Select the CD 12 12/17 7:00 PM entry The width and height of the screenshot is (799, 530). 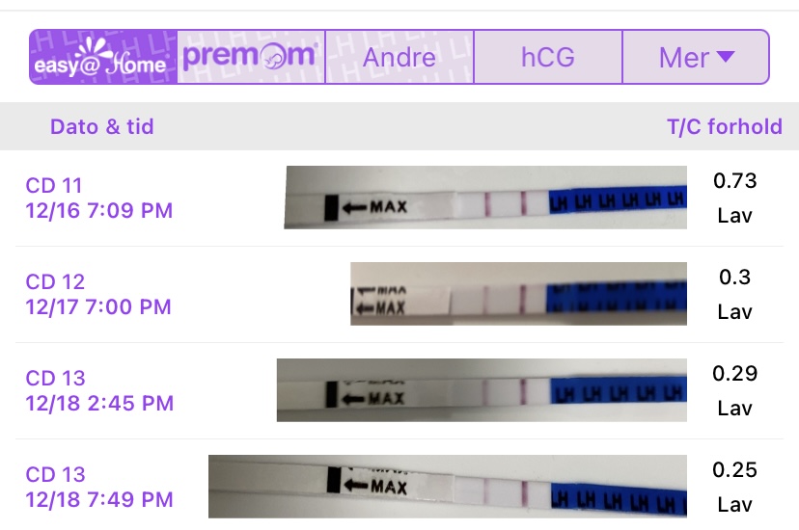tap(98, 294)
